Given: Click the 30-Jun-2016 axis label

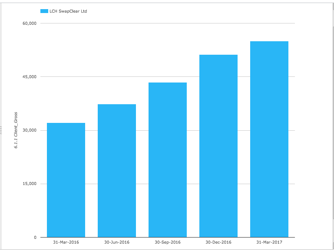Looking at the screenshot, I should click(x=117, y=242).
